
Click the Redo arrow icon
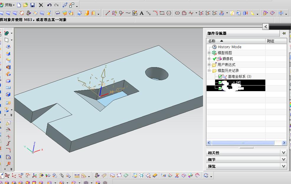[56, 5]
